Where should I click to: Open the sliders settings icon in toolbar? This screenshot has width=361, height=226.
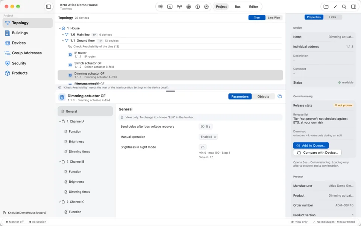(161, 7)
